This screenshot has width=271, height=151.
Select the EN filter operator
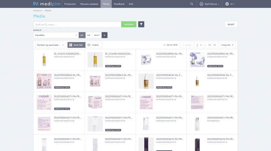[89, 35]
